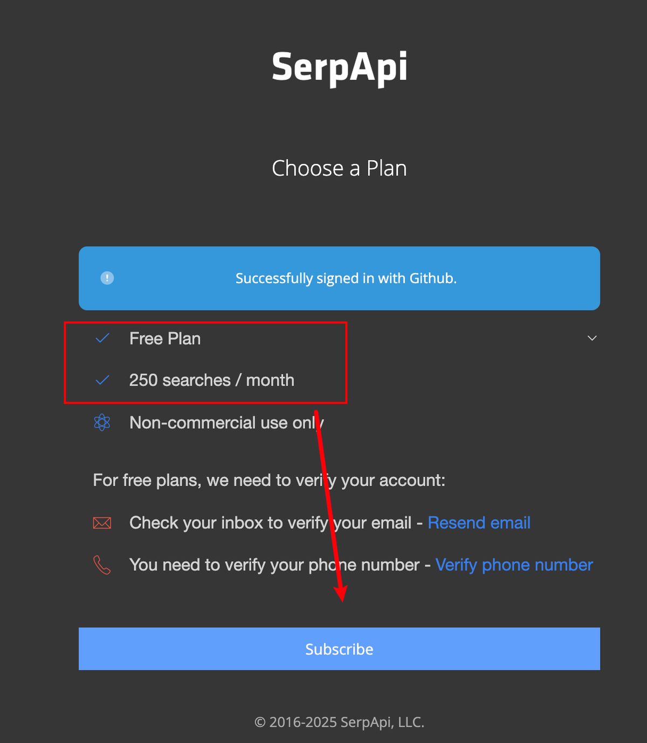Click the SerpApi, LLC copyright footer
This screenshot has width=647, height=743.
click(x=339, y=722)
